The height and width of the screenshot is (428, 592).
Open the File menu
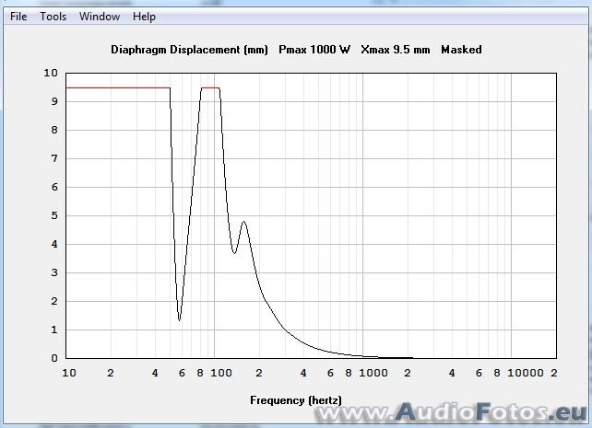(x=18, y=17)
